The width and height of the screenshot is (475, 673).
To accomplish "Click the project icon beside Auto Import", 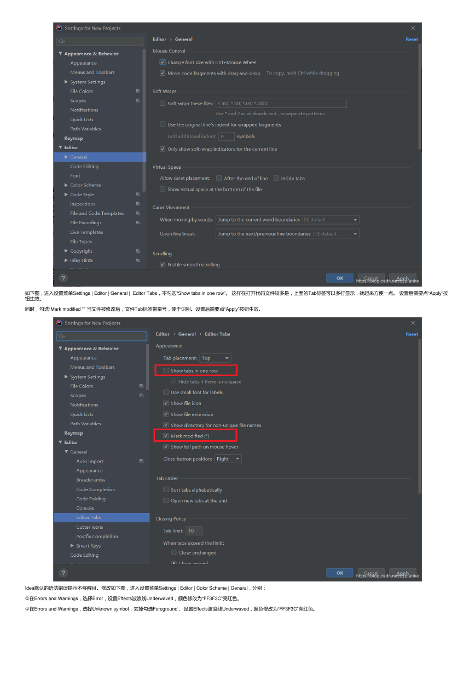I will [x=141, y=461].
